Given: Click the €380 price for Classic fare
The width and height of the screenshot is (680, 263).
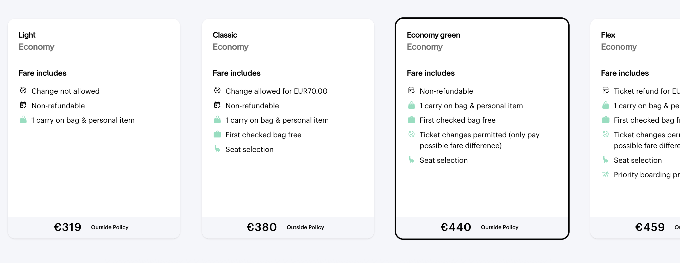Looking at the screenshot, I should 262,227.
